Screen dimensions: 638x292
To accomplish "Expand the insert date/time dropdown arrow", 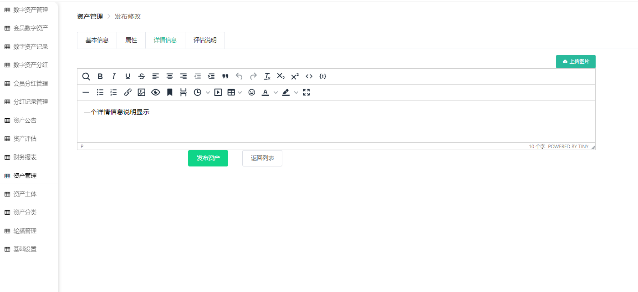I will click(x=208, y=92).
